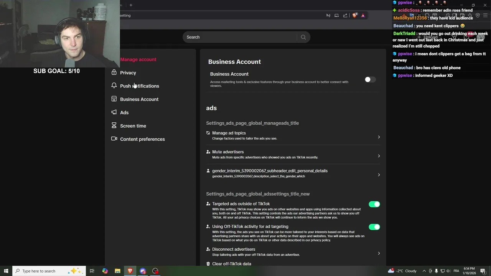Click the Ads megaphone icon
Screen dimensions: 491x276
(114, 112)
